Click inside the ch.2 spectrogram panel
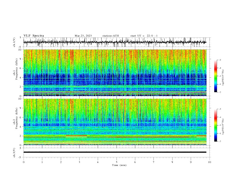This screenshot has height=182, width=236. pyautogui.click(x=115, y=122)
